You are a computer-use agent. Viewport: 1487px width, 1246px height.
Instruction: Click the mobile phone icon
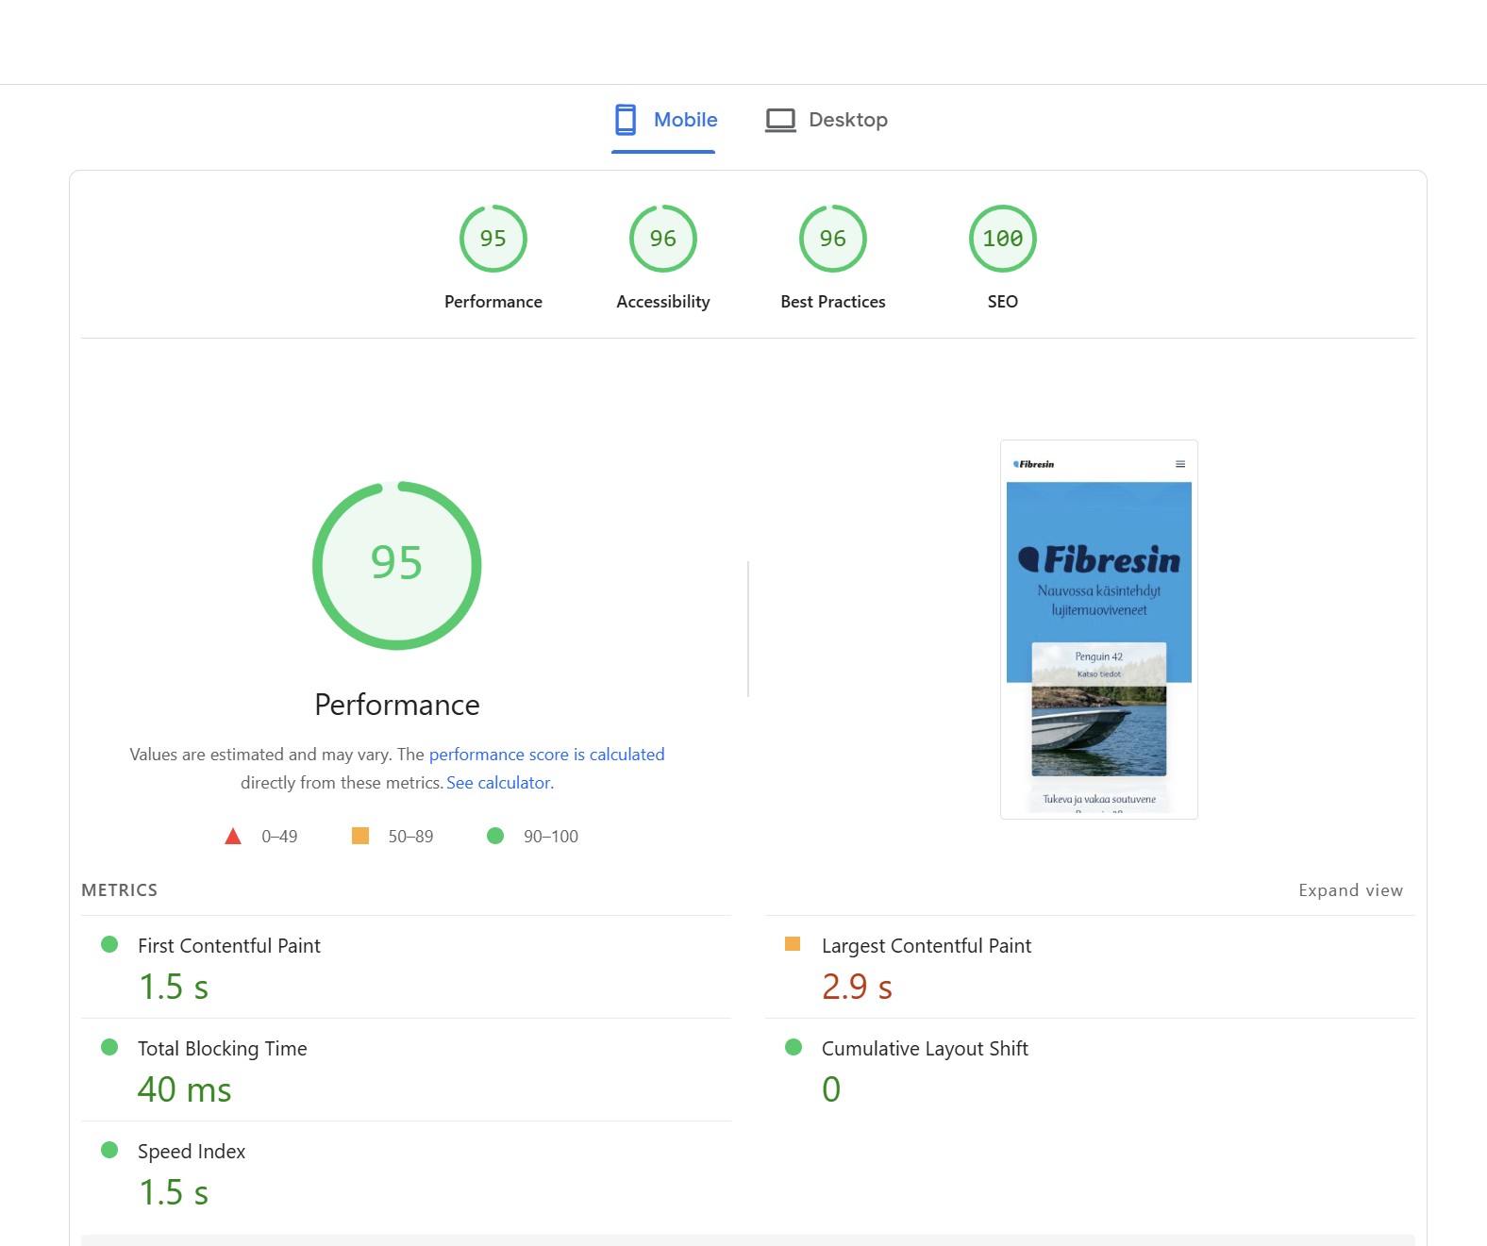tap(625, 120)
